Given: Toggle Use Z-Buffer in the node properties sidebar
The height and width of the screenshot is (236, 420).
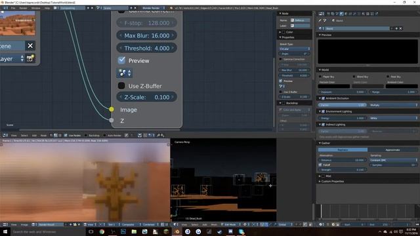Looking at the screenshot, I should (281, 92).
